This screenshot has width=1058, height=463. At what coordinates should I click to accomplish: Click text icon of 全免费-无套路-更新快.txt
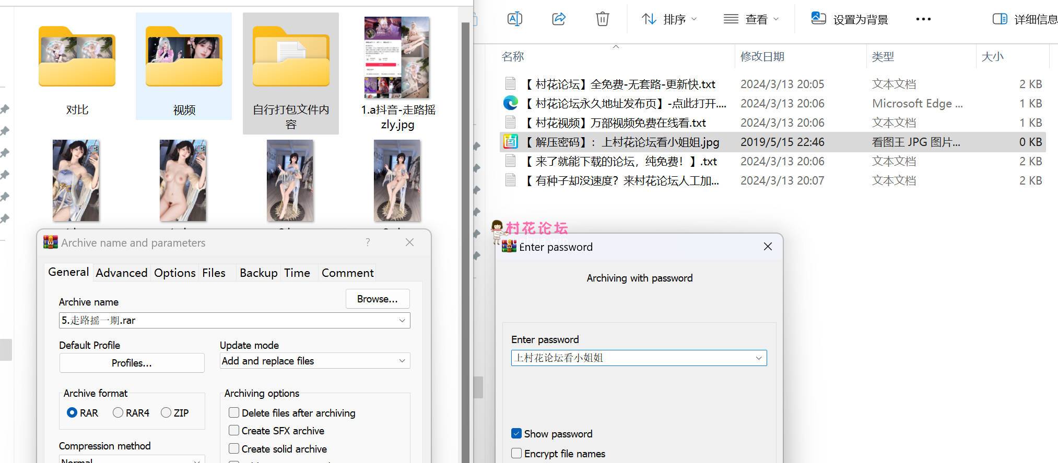click(510, 84)
